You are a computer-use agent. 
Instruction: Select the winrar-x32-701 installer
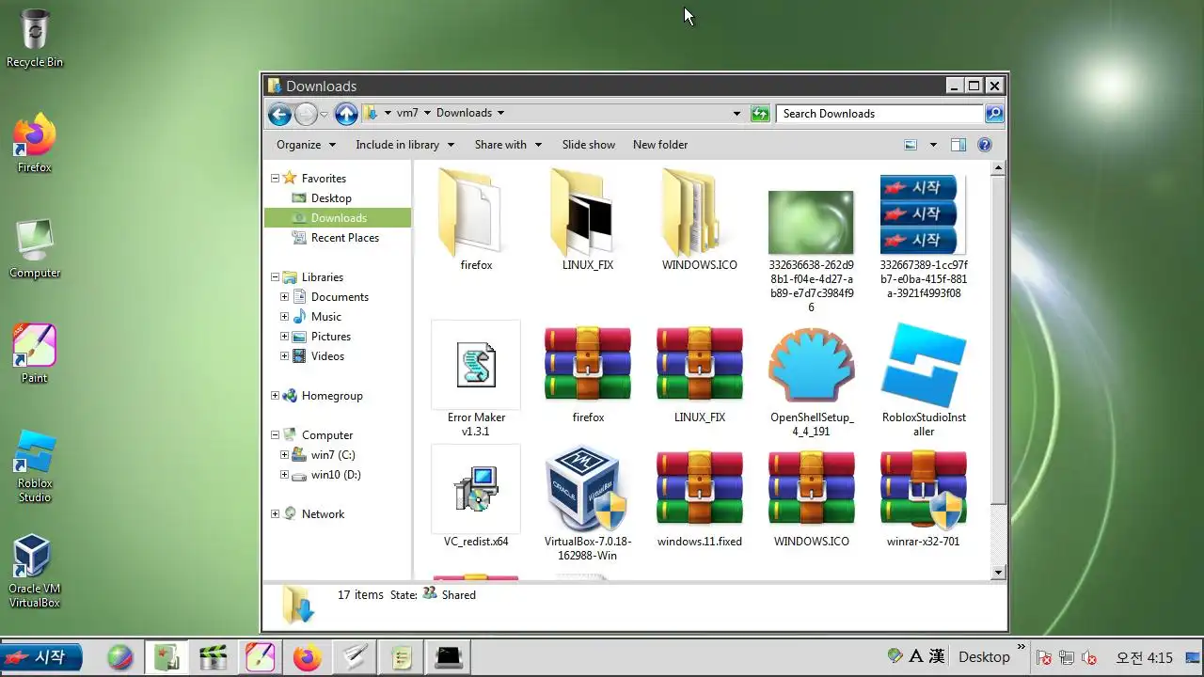tap(924, 497)
